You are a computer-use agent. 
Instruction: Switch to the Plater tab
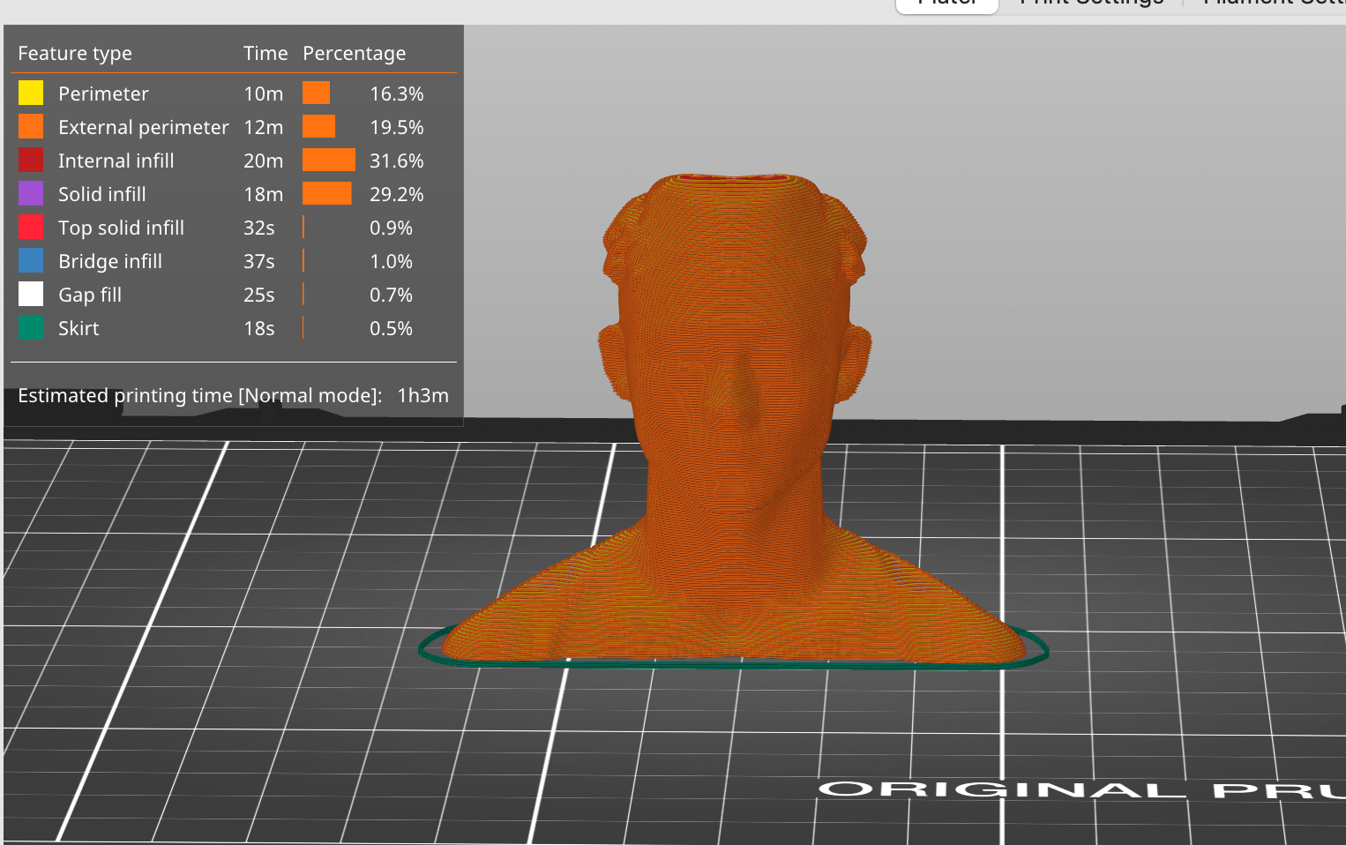(x=946, y=4)
